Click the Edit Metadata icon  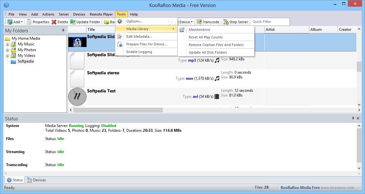(x=120, y=37)
